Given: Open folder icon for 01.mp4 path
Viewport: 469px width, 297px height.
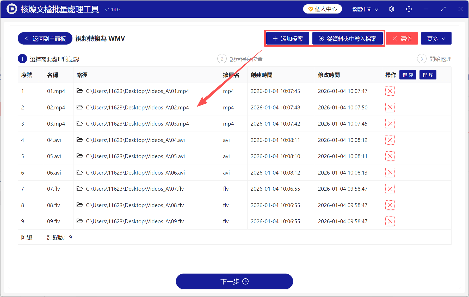Looking at the screenshot, I should [80, 91].
